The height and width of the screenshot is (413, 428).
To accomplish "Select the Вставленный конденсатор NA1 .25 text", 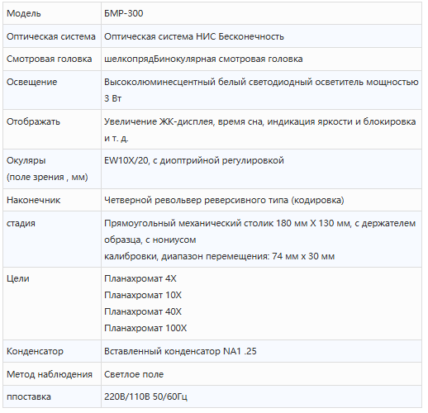I will [180, 351].
